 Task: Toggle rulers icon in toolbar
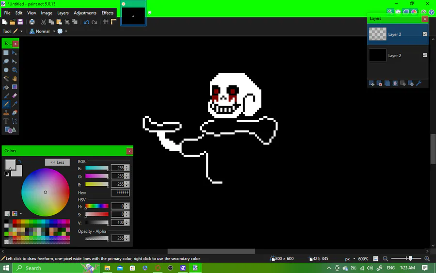113,22
